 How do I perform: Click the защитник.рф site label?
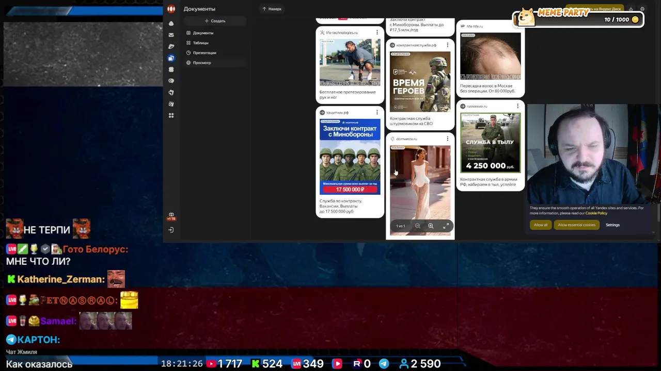click(x=337, y=112)
